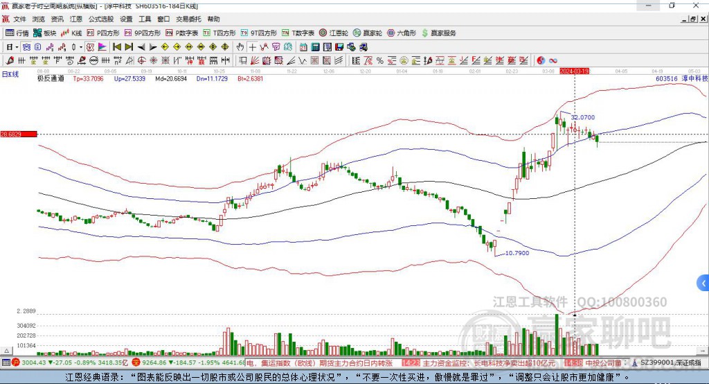Open the 资讯 menu
Image resolution: width=709 pixels, height=384 pixels.
coord(57,19)
